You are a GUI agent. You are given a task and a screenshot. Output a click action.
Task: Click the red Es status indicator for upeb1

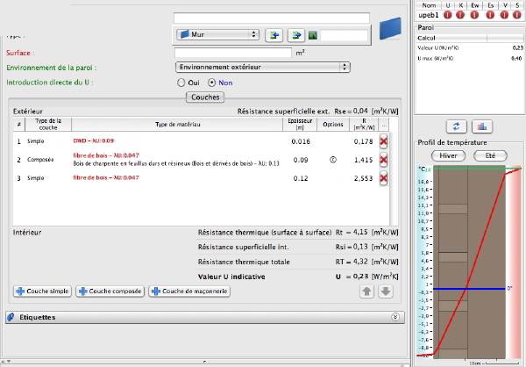click(x=490, y=15)
